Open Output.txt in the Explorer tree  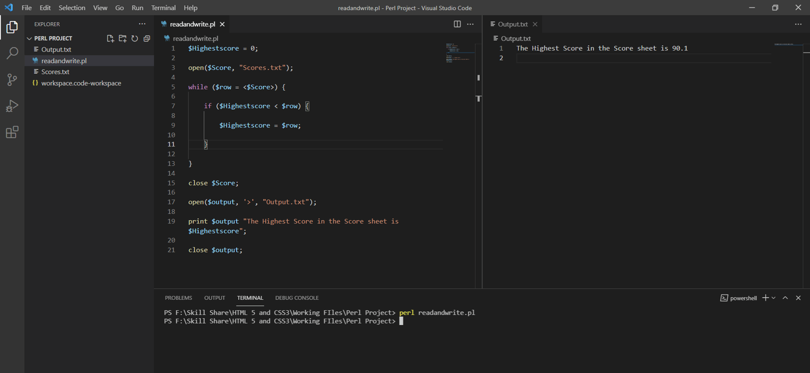pos(89,50)
